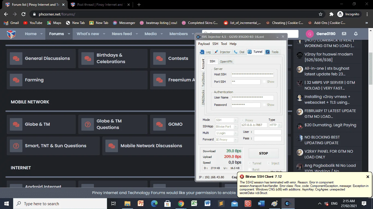The width and height of the screenshot is (373, 209).
Task: Switch to the Post thread browser tab
Action: (100, 5)
